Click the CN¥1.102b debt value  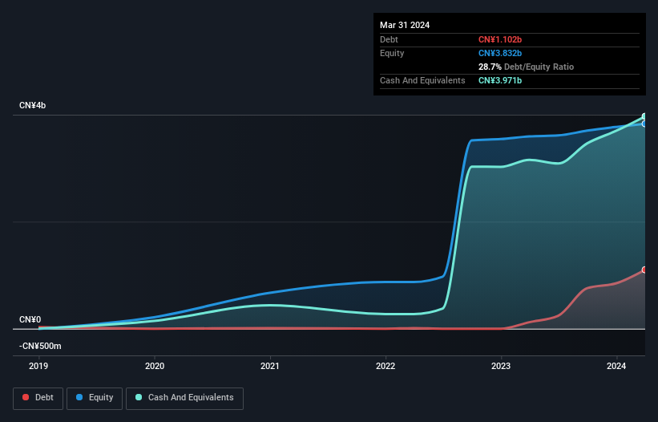click(500, 39)
